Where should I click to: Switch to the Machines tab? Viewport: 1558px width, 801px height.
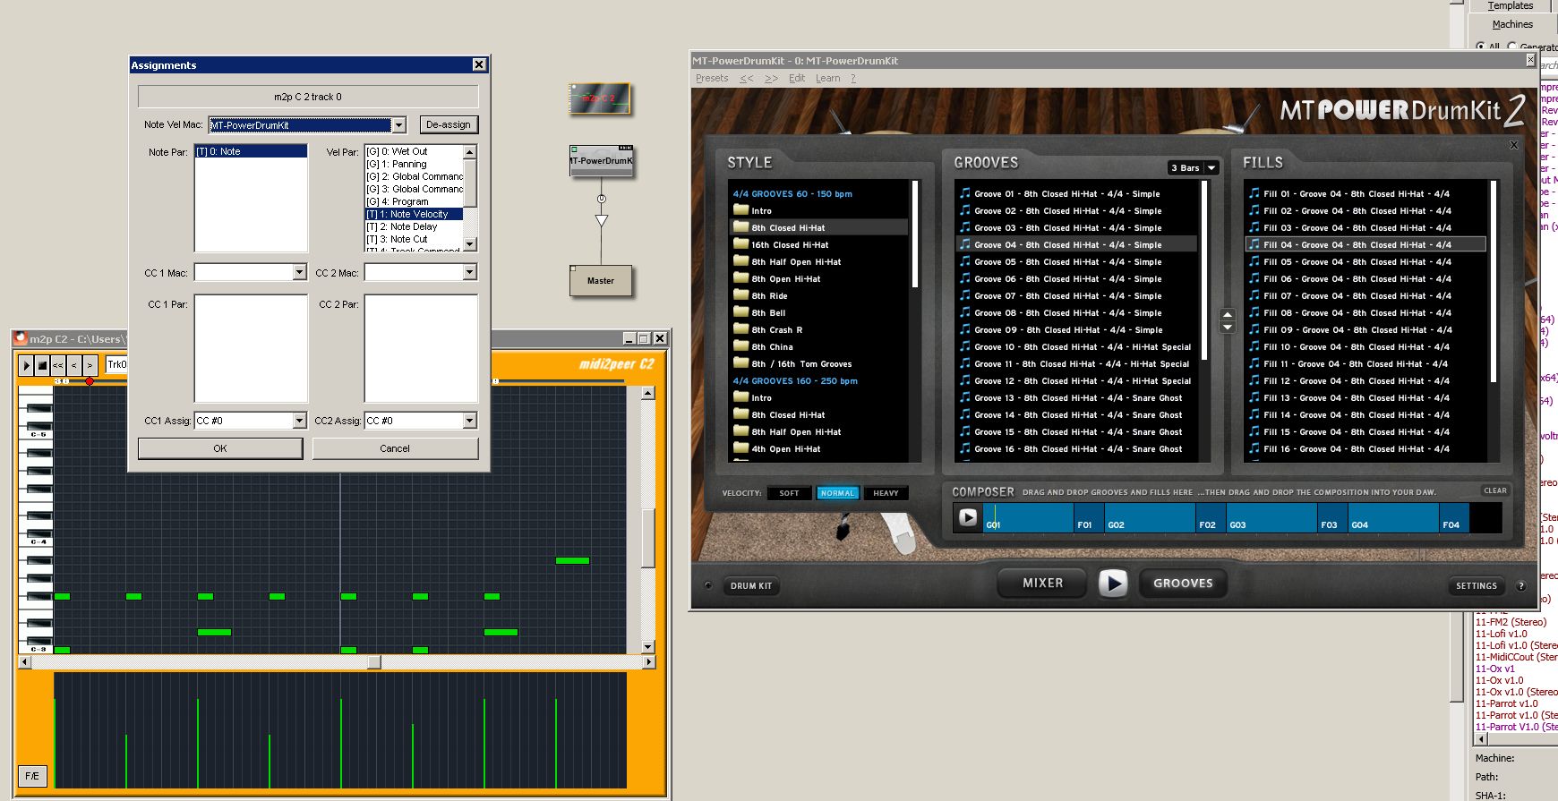pyautogui.click(x=1512, y=24)
